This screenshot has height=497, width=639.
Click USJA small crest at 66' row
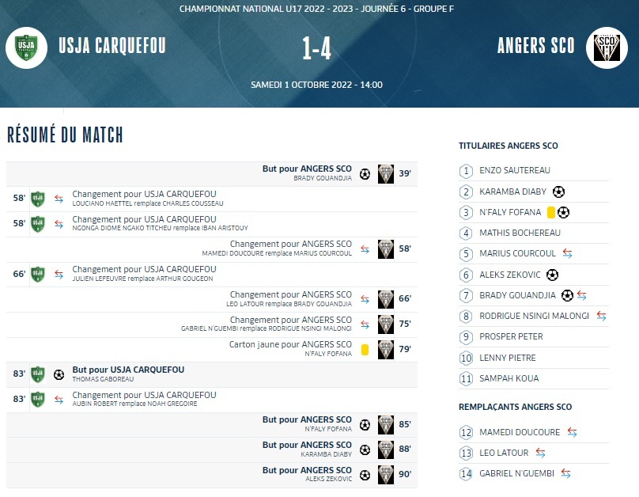(38, 275)
